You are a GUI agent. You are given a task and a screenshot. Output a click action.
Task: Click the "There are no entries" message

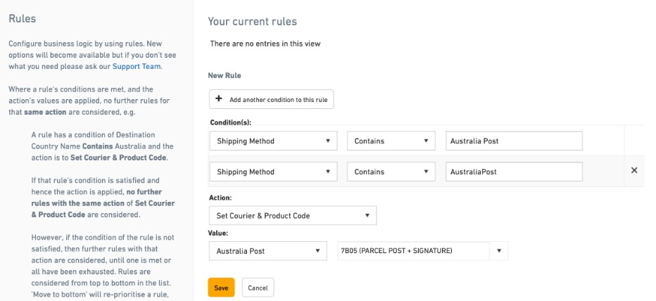tap(265, 44)
